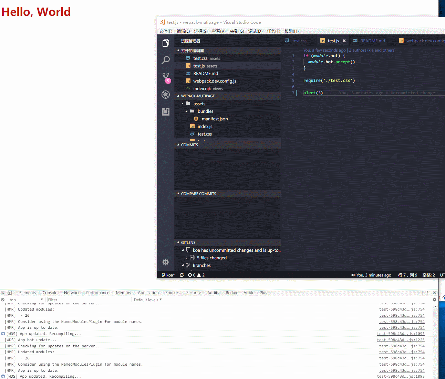Image resolution: width=445 pixels, height=379 pixels.
Task: Click the inspect element picker in DevTools
Action: click(3, 293)
